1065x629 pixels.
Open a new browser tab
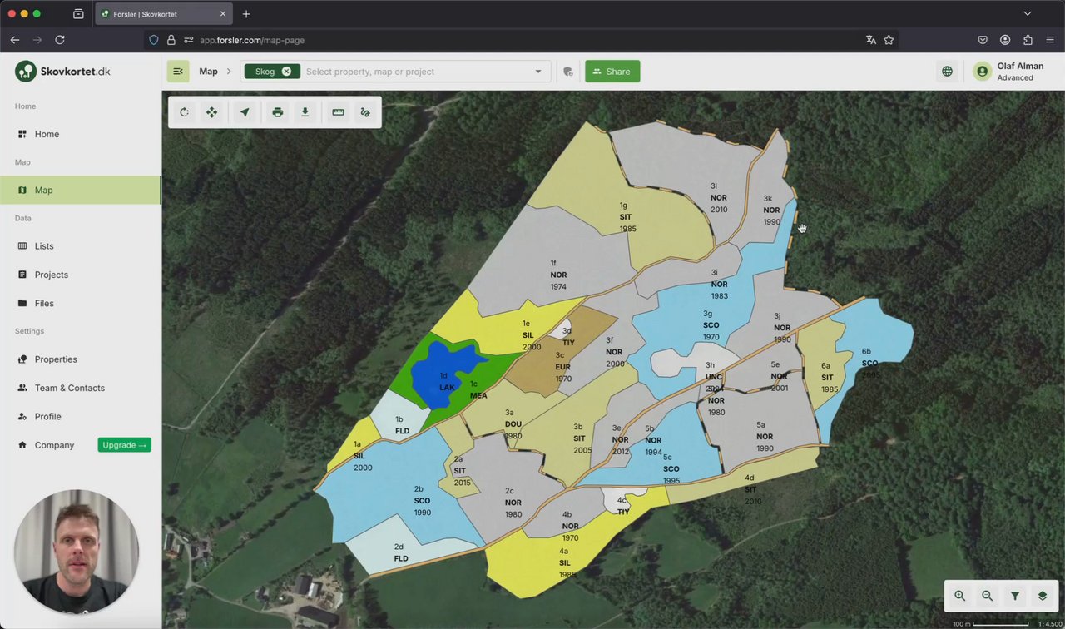point(246,14)
